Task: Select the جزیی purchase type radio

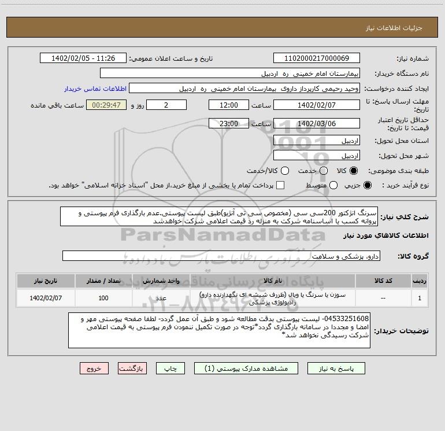Action: 367,185
